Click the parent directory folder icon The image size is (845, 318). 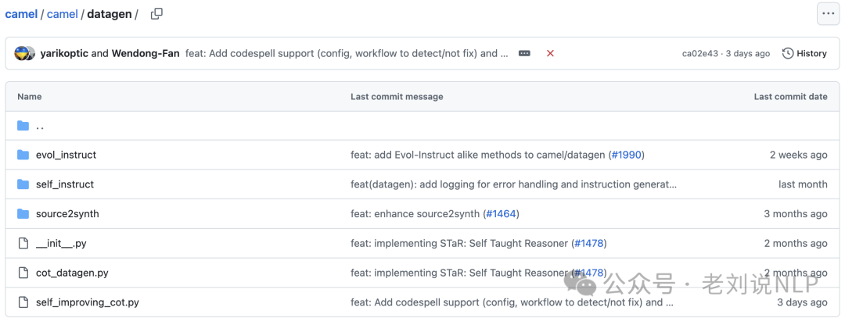pyautogui.click(x=23, y=126)
